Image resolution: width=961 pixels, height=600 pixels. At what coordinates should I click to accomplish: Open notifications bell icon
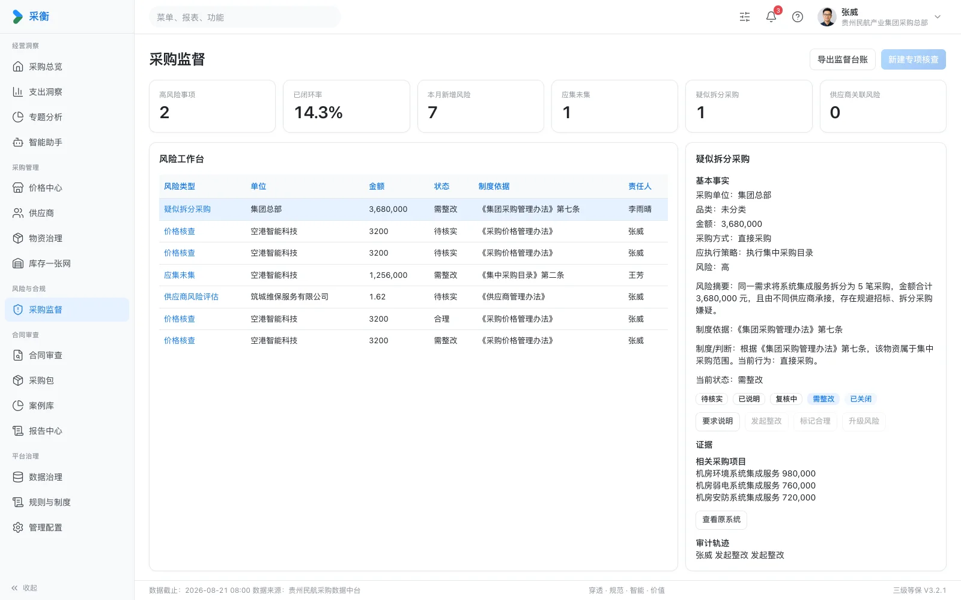click(x=771, y=17)
